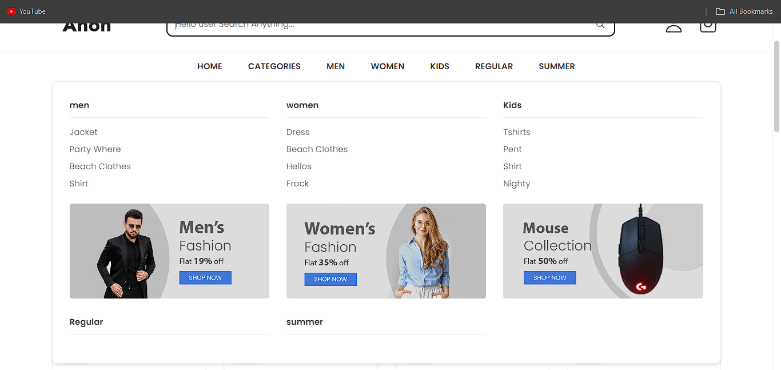Open Dress under women
781x370 pixels.
pyautogui.click(x=298, y=132)
